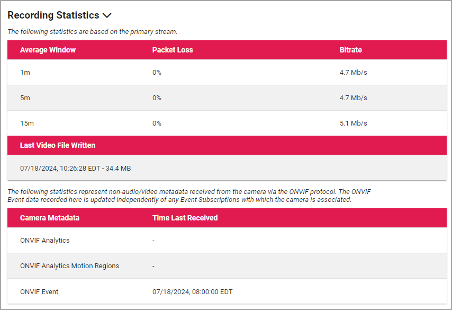This screenshot has width=452, height=310.
Task: Click the 5.1 Mb/s bitrate value
Action: pos(353,123)
